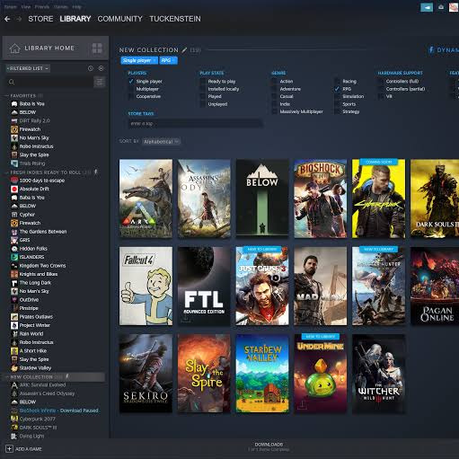The image size is (459, 459).
Task: Click the Hidden Folks game icon
Action: 14,249
